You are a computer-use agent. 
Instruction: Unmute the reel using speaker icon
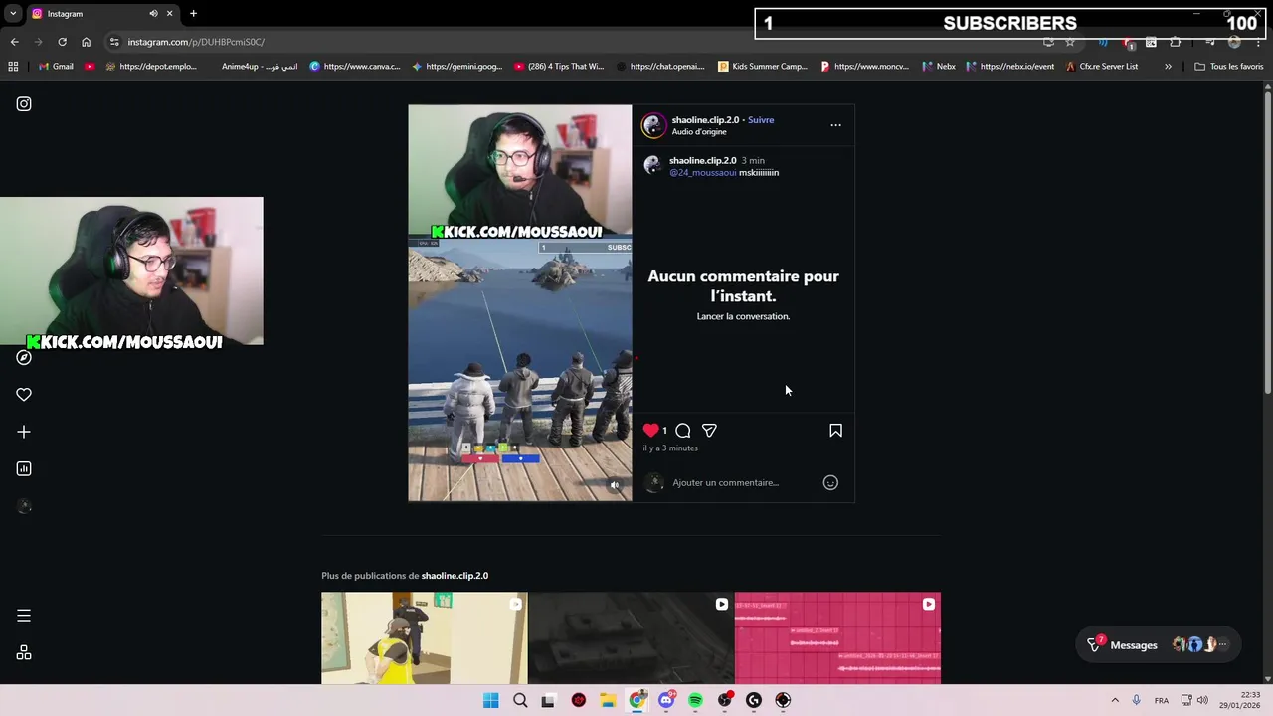coord(615,485)
